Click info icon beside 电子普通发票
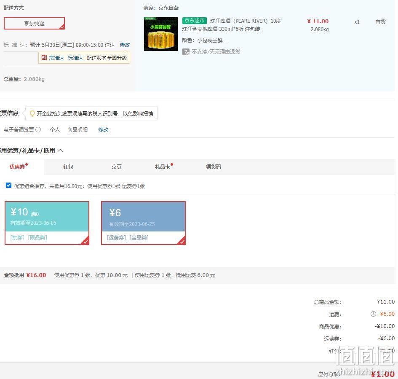 point(38,129)
